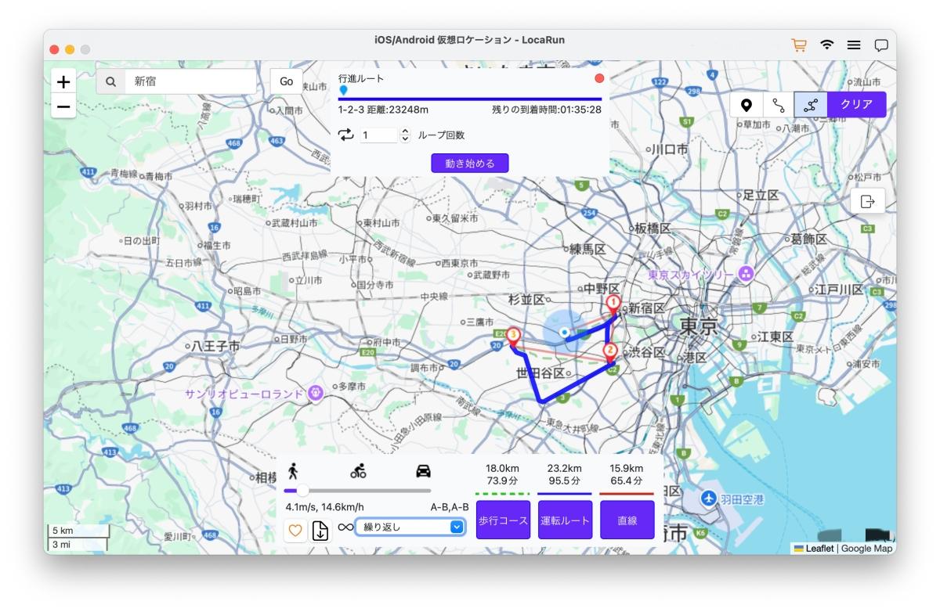Click waypoint marker 1 near Shinjuku
This screenshot has height=612, width=940.
coord(614,306)
